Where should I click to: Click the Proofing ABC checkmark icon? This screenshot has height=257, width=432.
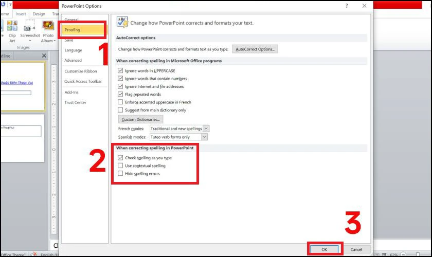[122, 22]
